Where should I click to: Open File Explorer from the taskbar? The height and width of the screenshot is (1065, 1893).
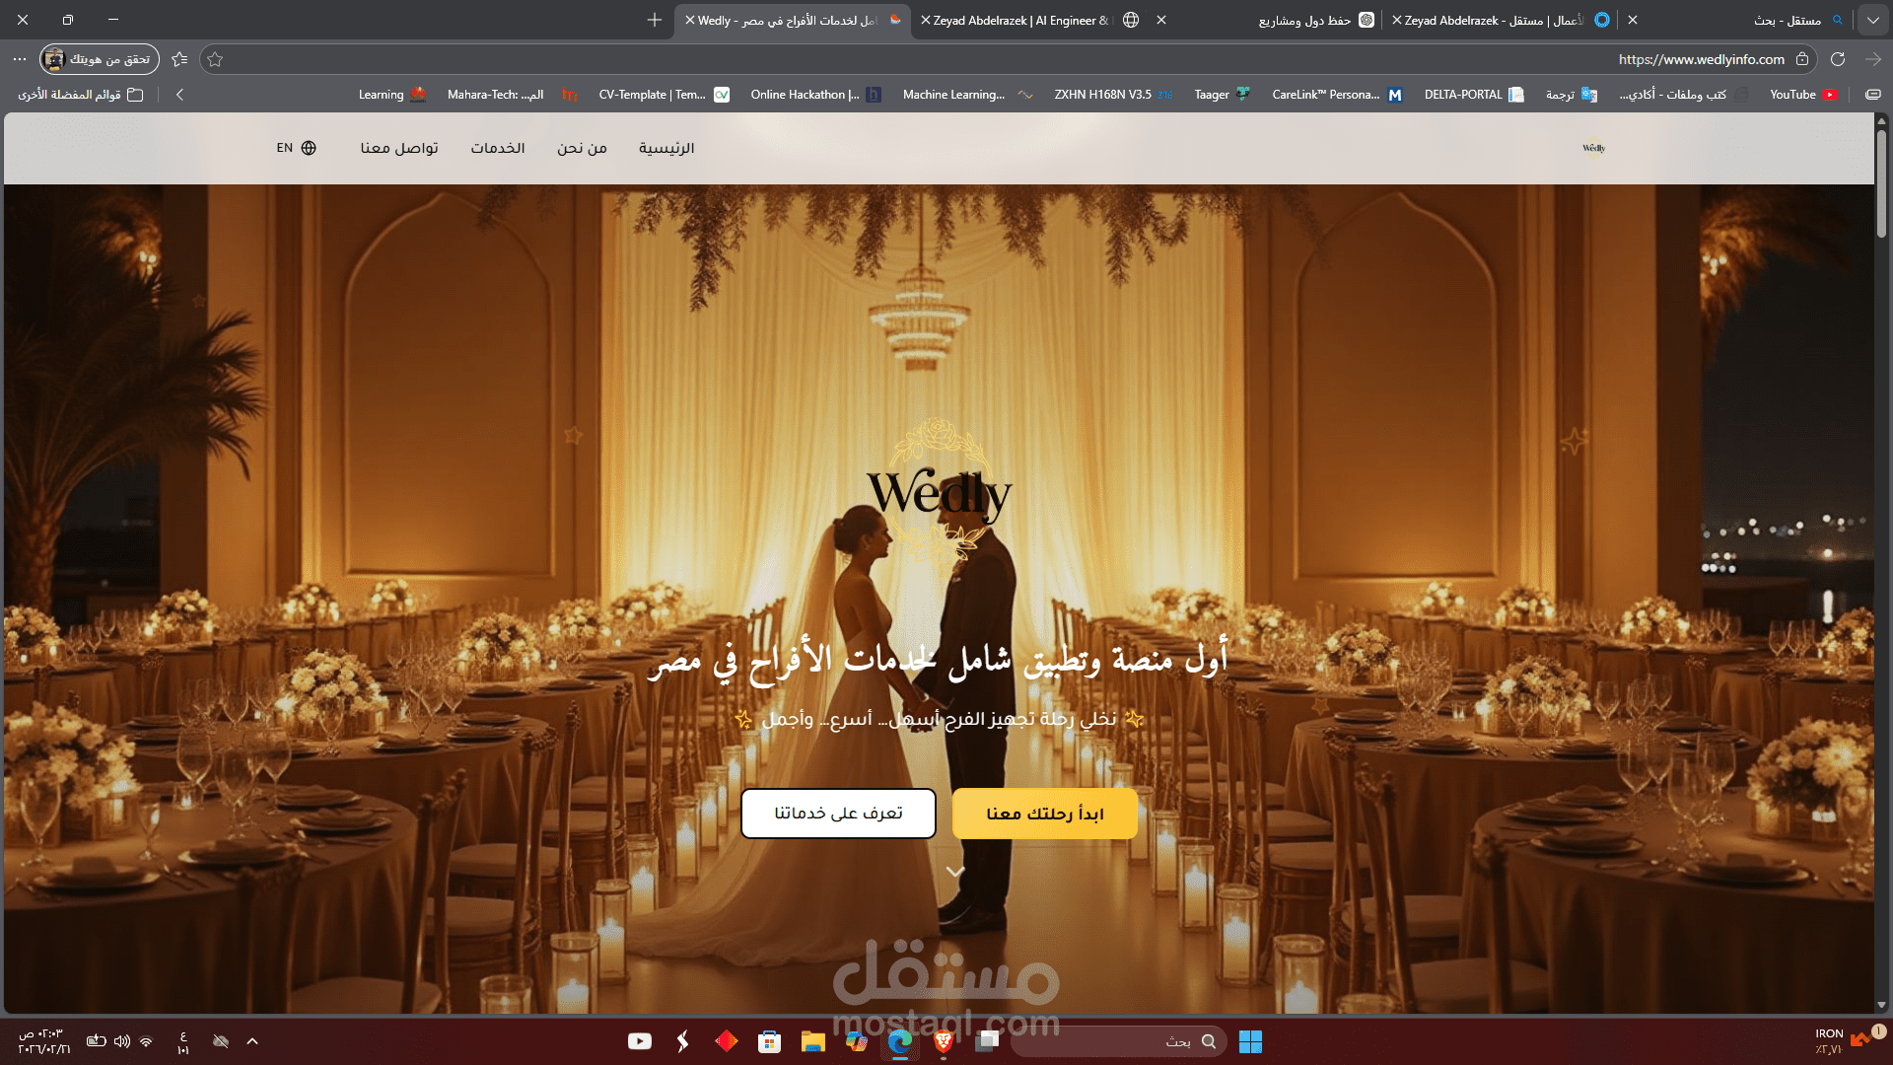[812, 1041]
